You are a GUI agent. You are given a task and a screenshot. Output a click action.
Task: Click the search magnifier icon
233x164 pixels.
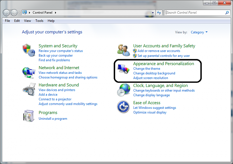pos(227,13)
